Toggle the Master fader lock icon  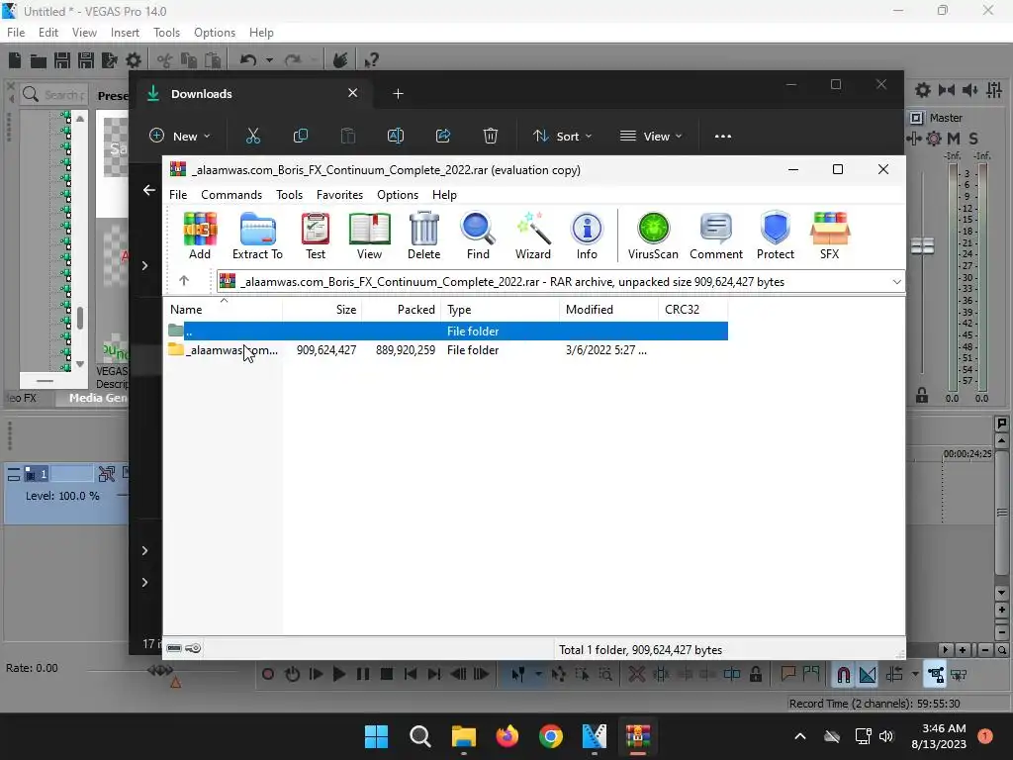click(922, 396)
